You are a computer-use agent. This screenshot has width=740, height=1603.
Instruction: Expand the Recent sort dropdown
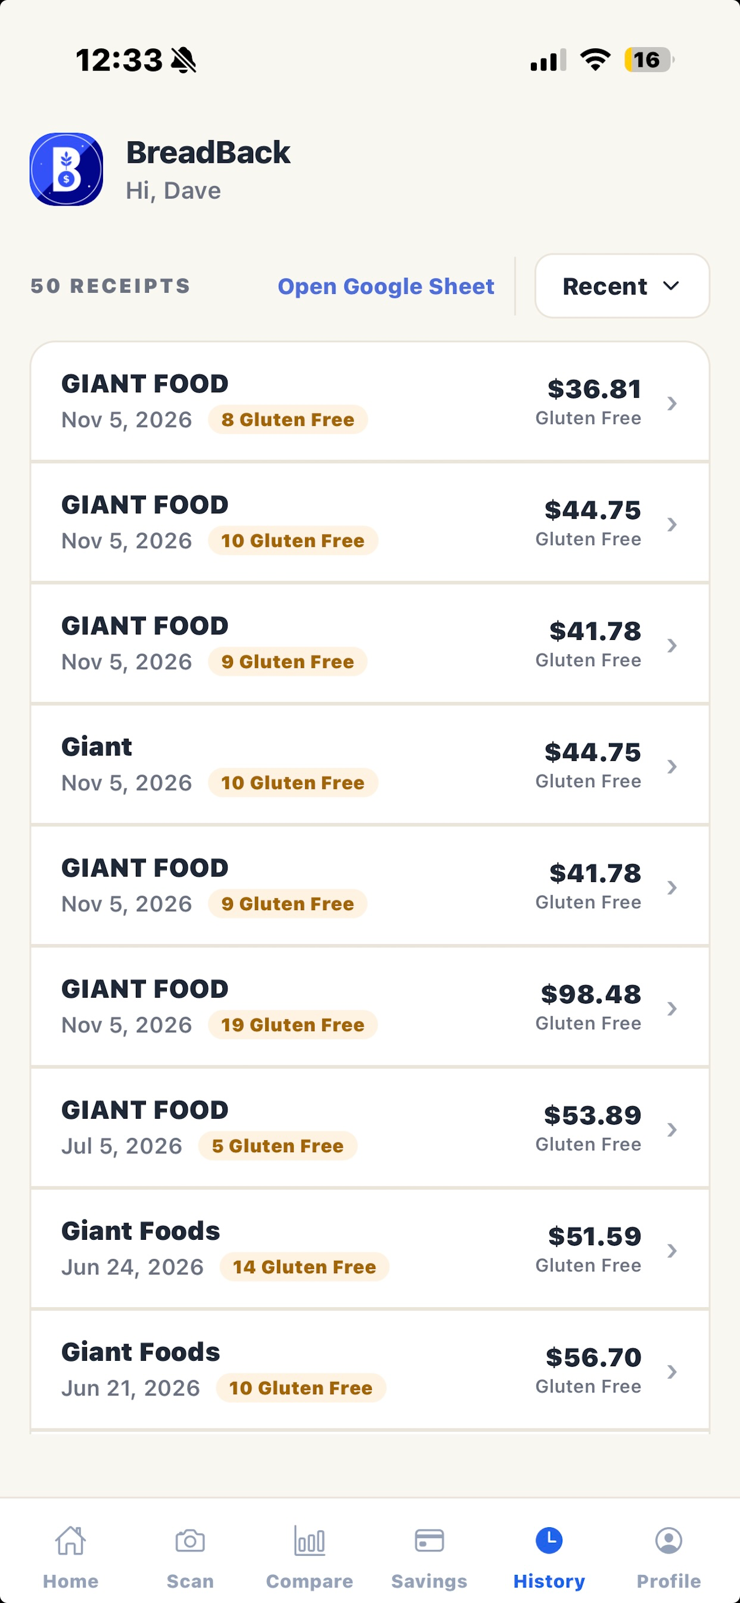pyautogui.click(x=622, y=286)
